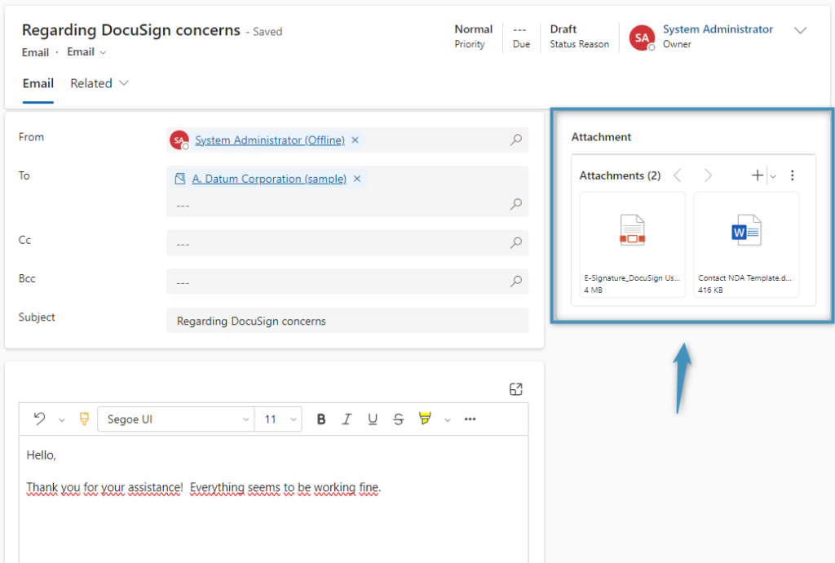835x563 pixels.
Task: Click the Cc field search icon
Action: [516, 243]
